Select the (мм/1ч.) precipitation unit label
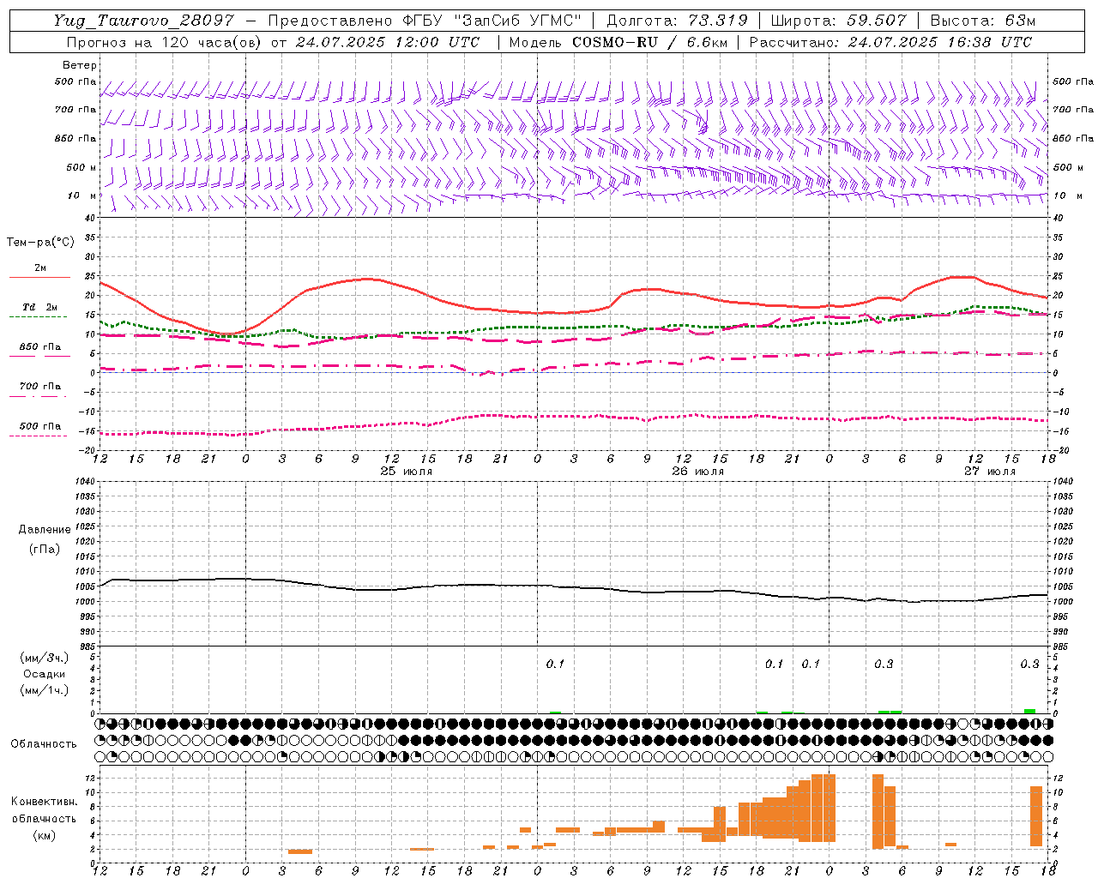 click(45, 690)
